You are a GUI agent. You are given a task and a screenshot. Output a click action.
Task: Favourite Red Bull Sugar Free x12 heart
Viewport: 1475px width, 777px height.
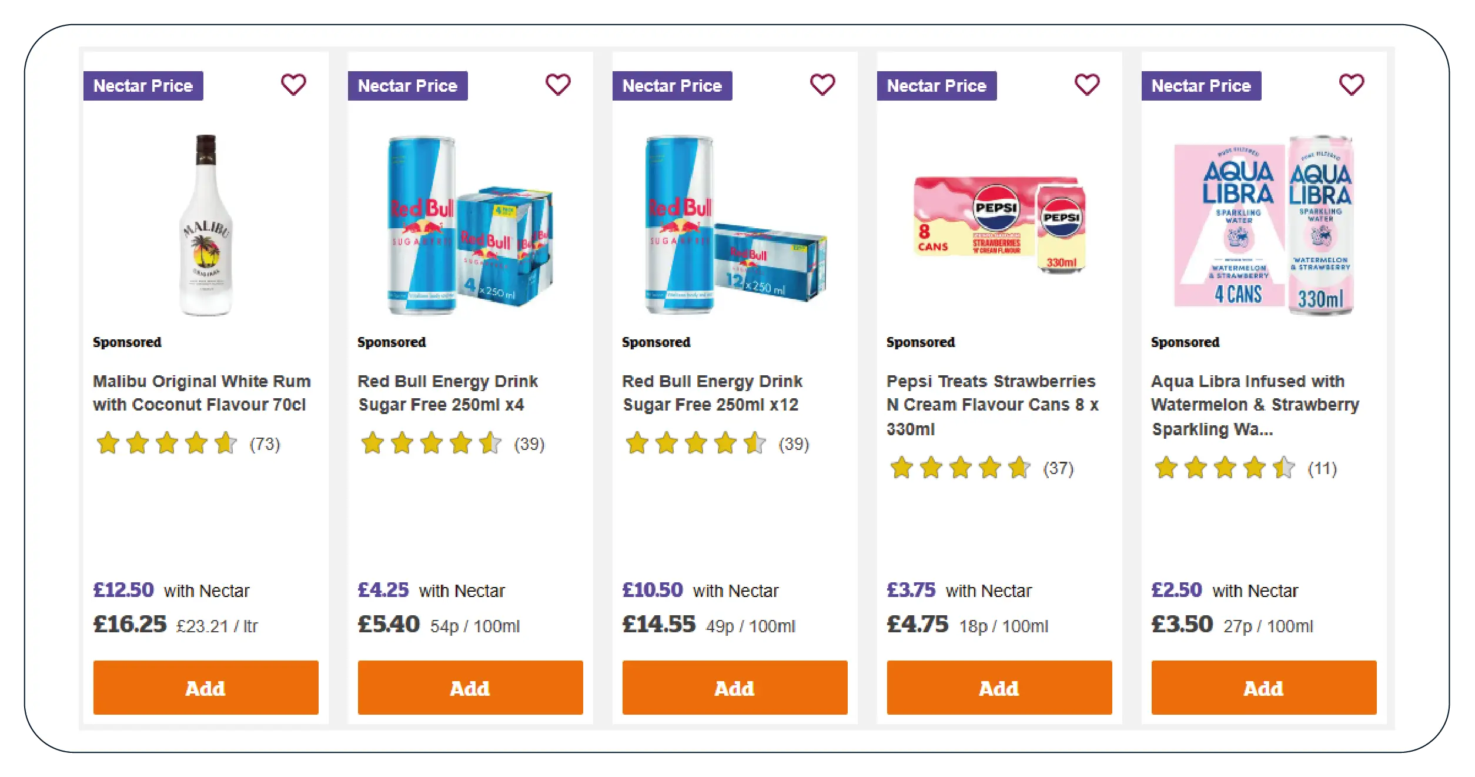822,85
